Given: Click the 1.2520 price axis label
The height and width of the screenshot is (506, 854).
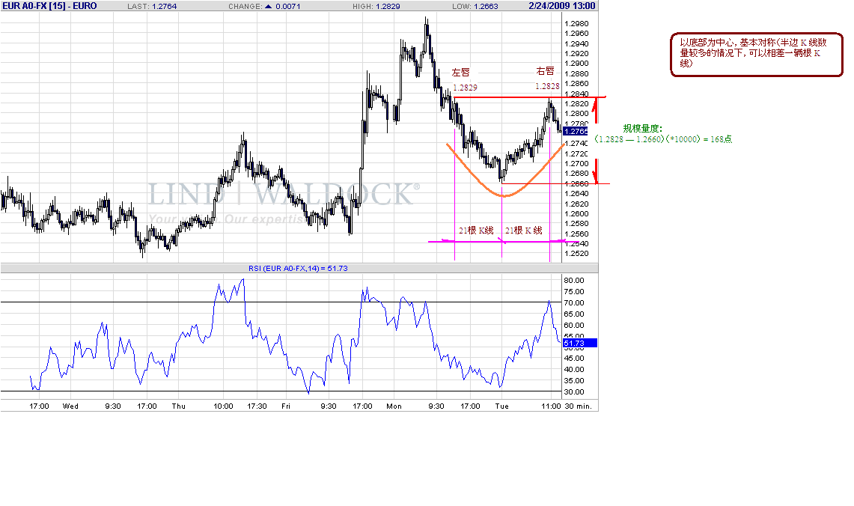Looking at the screenshot, I should [x=576, y=254].
